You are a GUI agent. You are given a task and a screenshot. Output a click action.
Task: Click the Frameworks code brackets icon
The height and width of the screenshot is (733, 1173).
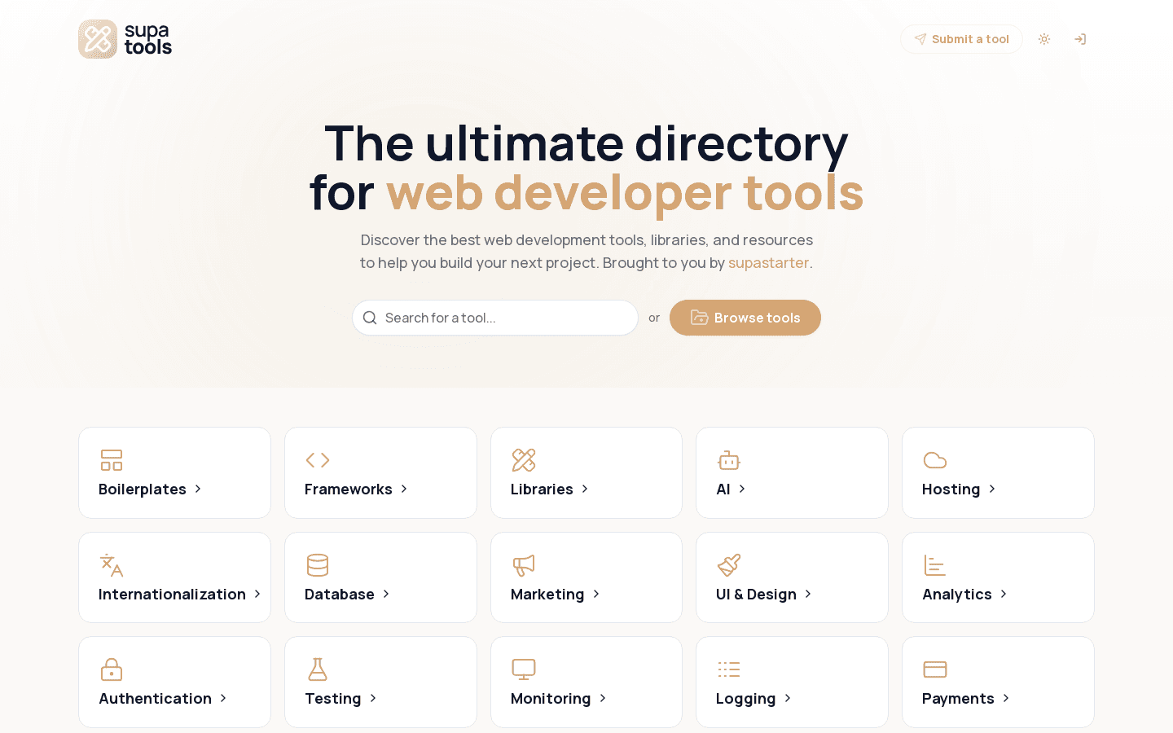[x=318, y=460]
